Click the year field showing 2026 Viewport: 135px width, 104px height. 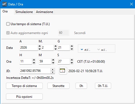[29, 48]
